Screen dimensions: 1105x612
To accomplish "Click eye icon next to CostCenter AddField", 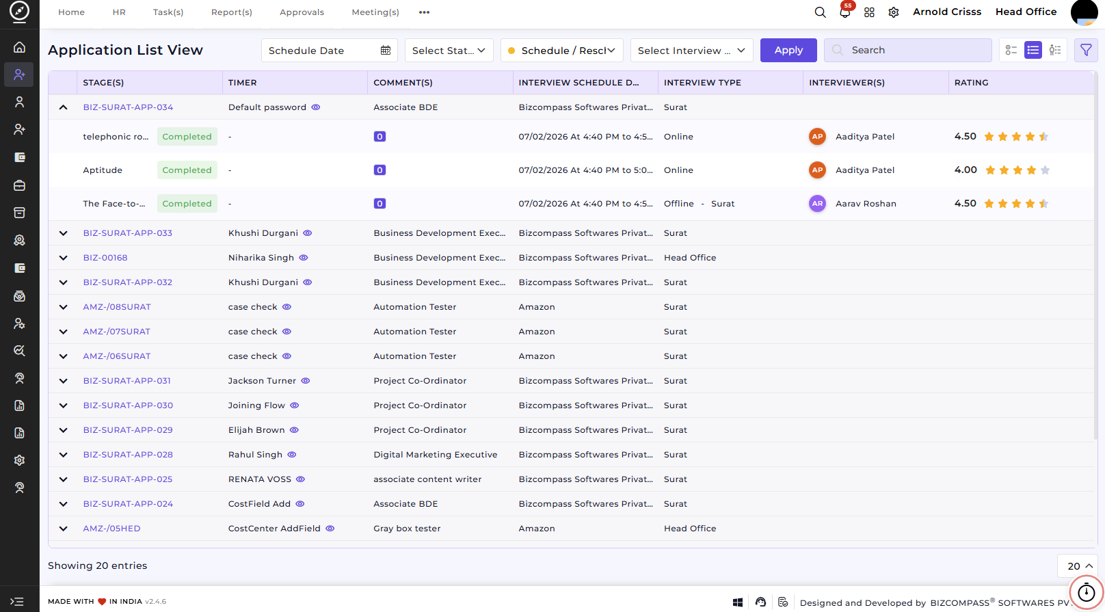I will [330, 529].
